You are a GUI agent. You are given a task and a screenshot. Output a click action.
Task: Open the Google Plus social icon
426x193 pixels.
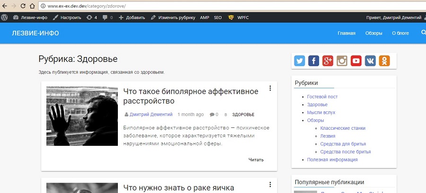(x=328, y=60)
